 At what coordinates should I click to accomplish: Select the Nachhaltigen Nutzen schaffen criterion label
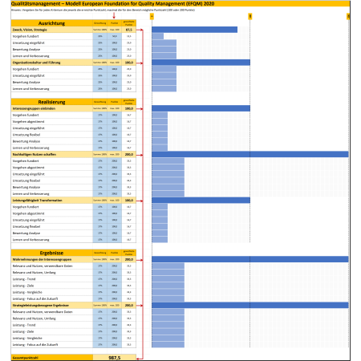click(x=34, y=155)
